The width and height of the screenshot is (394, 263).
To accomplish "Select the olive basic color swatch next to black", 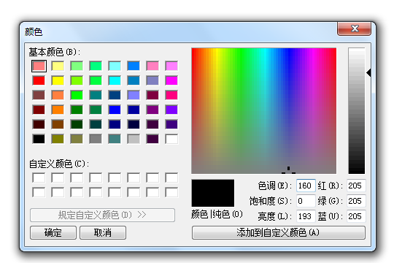I will point(58,139).
